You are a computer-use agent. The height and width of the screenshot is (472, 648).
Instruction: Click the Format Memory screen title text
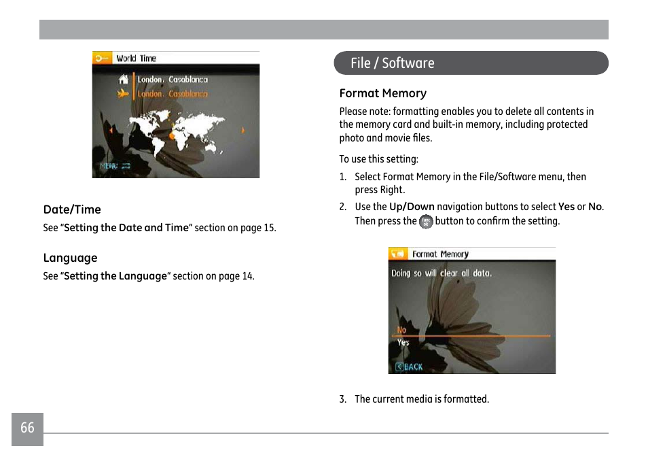[x=441, y=254]
